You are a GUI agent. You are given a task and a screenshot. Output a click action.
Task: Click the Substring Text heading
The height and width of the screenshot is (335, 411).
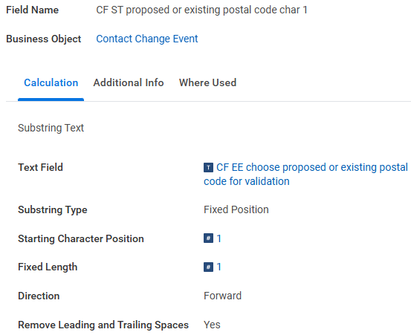point(51,128)
